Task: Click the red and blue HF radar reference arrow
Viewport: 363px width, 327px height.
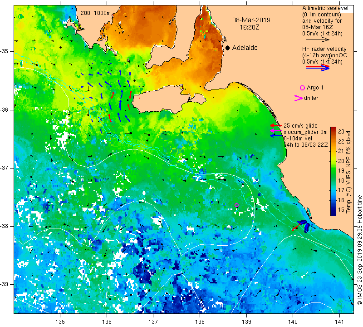Action: tap(318, 68)
